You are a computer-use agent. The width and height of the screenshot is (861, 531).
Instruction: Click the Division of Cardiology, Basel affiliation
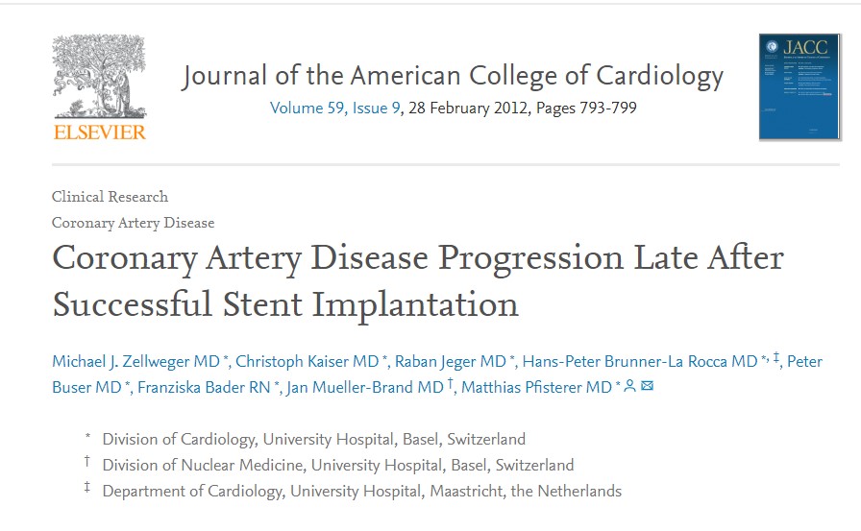(x=314, y=440)
